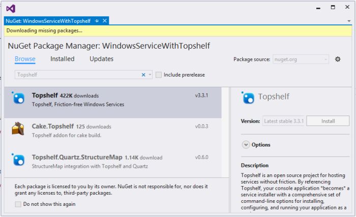Click the Topshelf title in details pane
The image size is (356, 217).
click(x=274, y=97)
